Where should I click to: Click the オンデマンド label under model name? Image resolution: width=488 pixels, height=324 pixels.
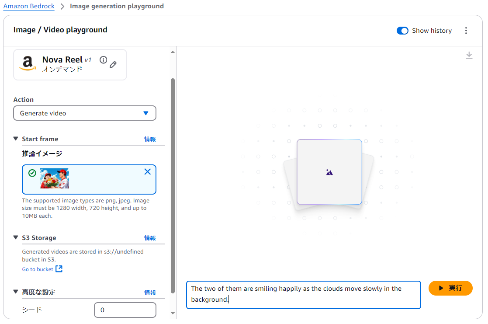click(62, 69)
